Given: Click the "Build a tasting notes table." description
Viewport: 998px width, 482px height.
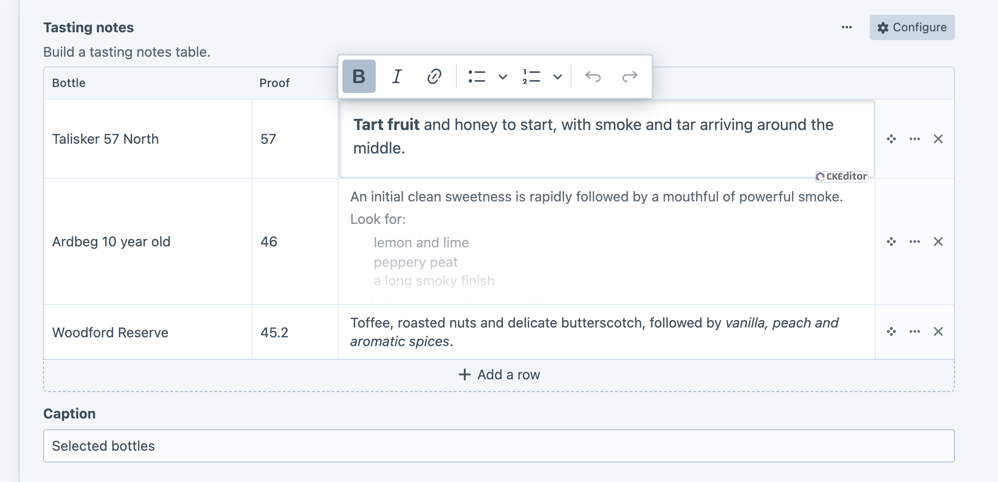Looking at the screenshot, I should point(127,52).
